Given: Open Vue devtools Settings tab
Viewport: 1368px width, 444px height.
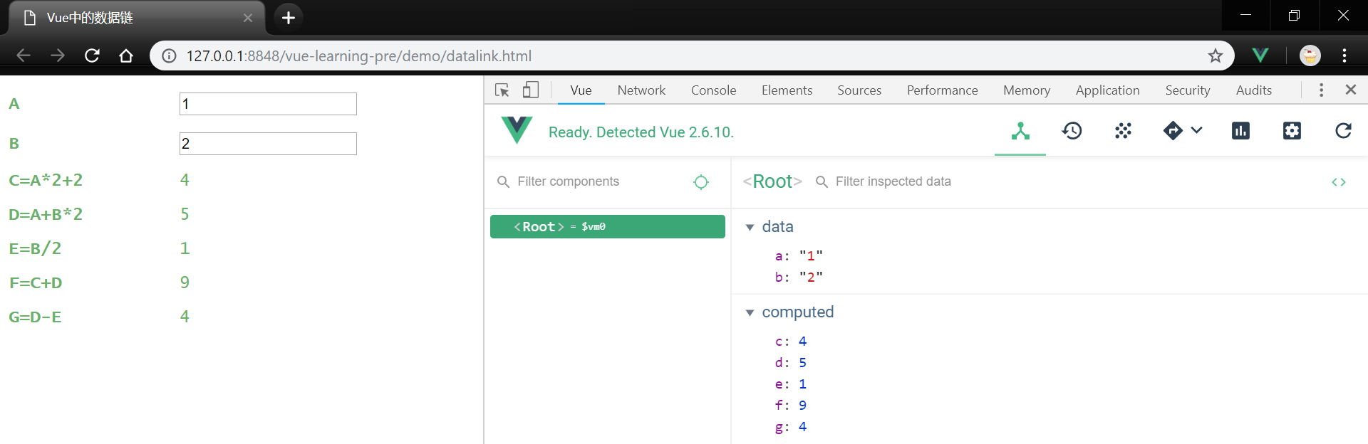Looking at the screenshot, I should (1292, 131).
